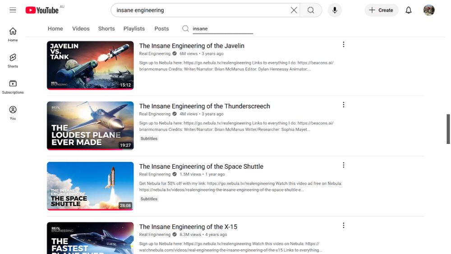Open The Insane Engineering of the X-15
Screen dimensions: 451x254
pos(188,226)
